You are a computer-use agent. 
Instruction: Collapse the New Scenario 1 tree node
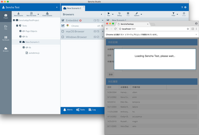click(20, 42)
